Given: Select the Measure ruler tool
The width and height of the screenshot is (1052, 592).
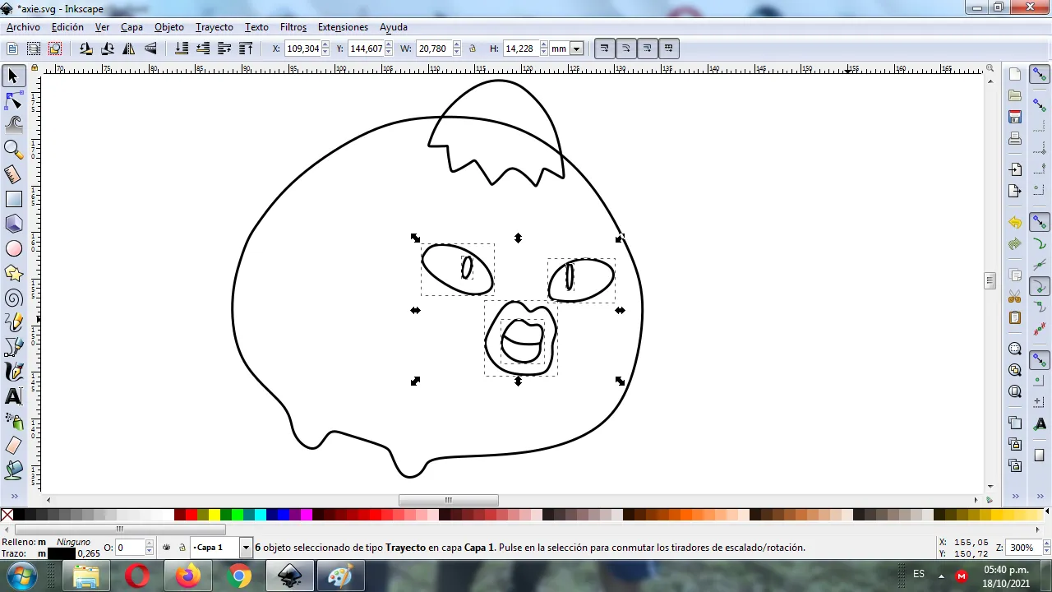Looking at the screenshot, I should (13, 174).
